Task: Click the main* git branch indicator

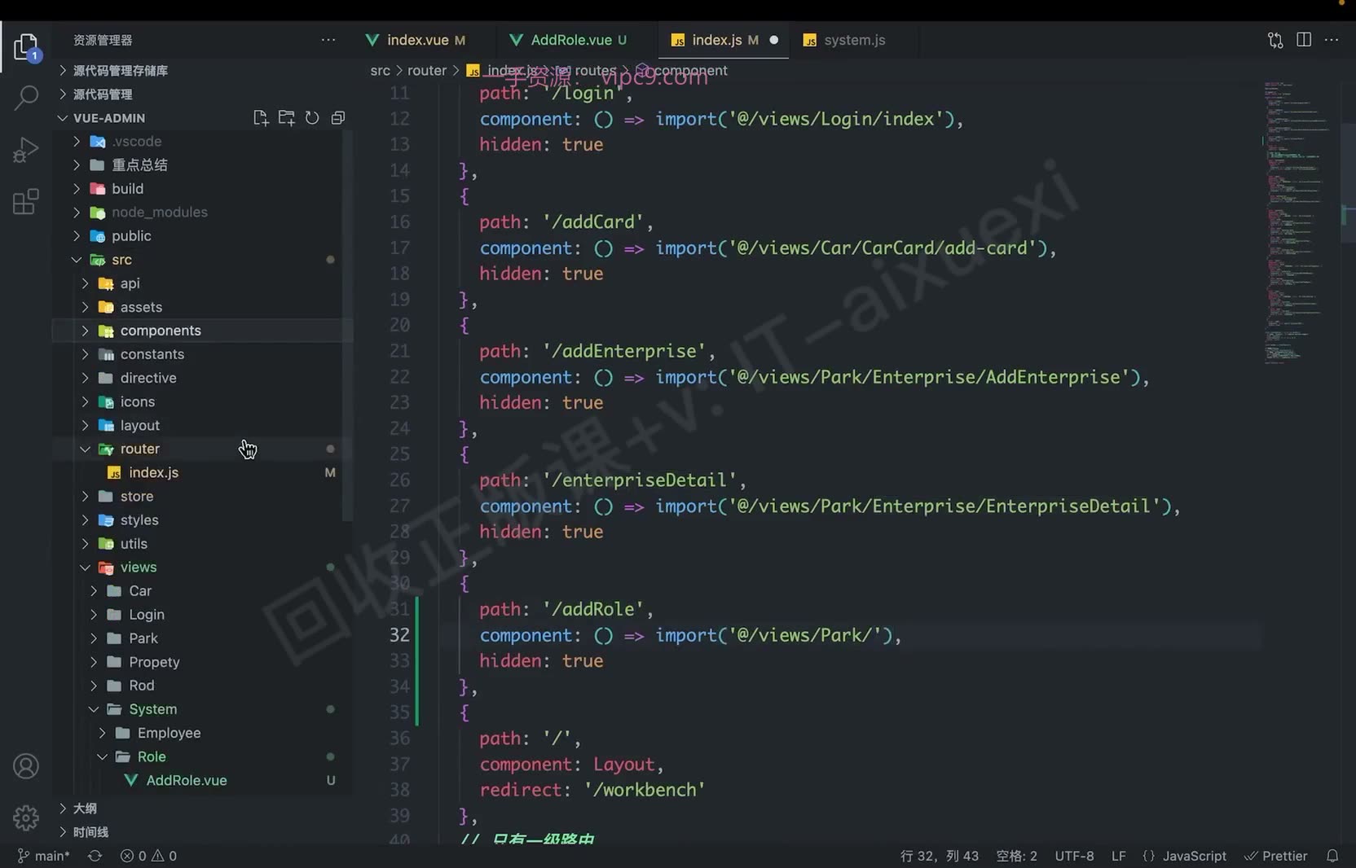Action: coord(43,856)
